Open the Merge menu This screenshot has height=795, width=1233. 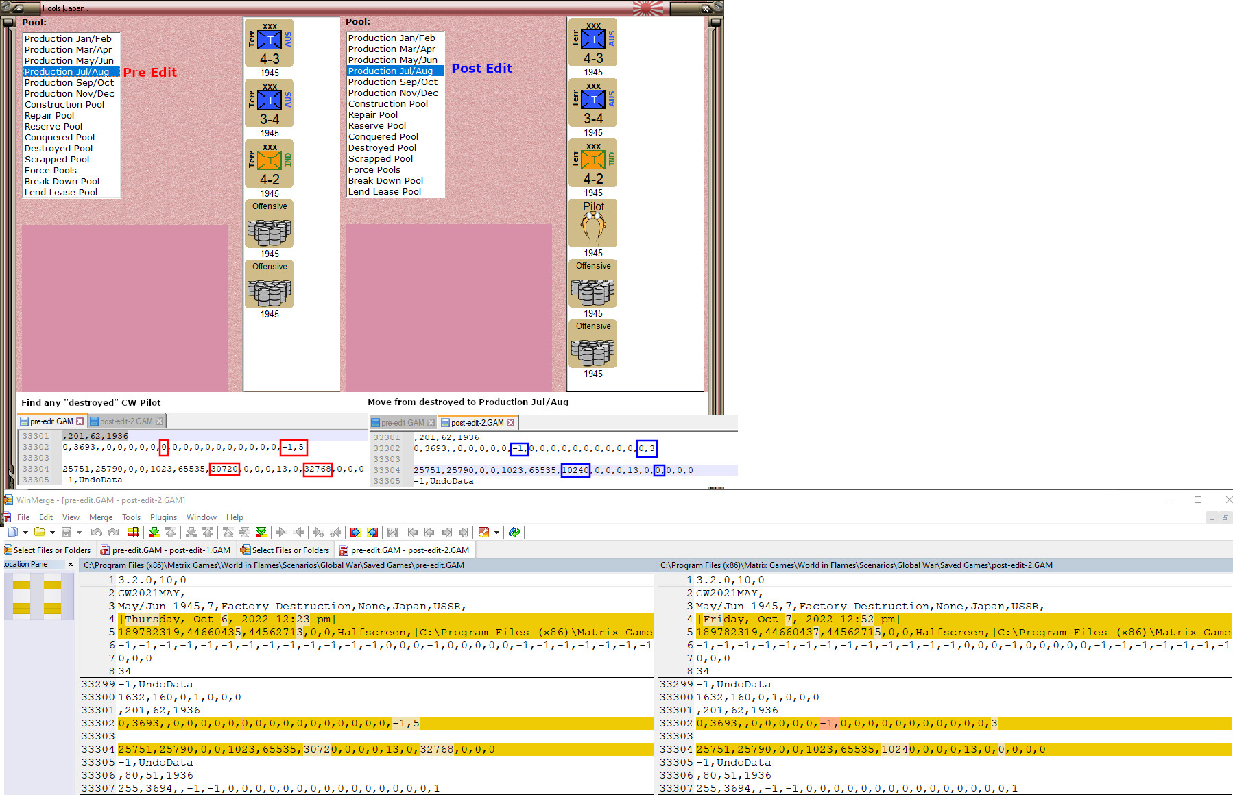tap(101, 517)
